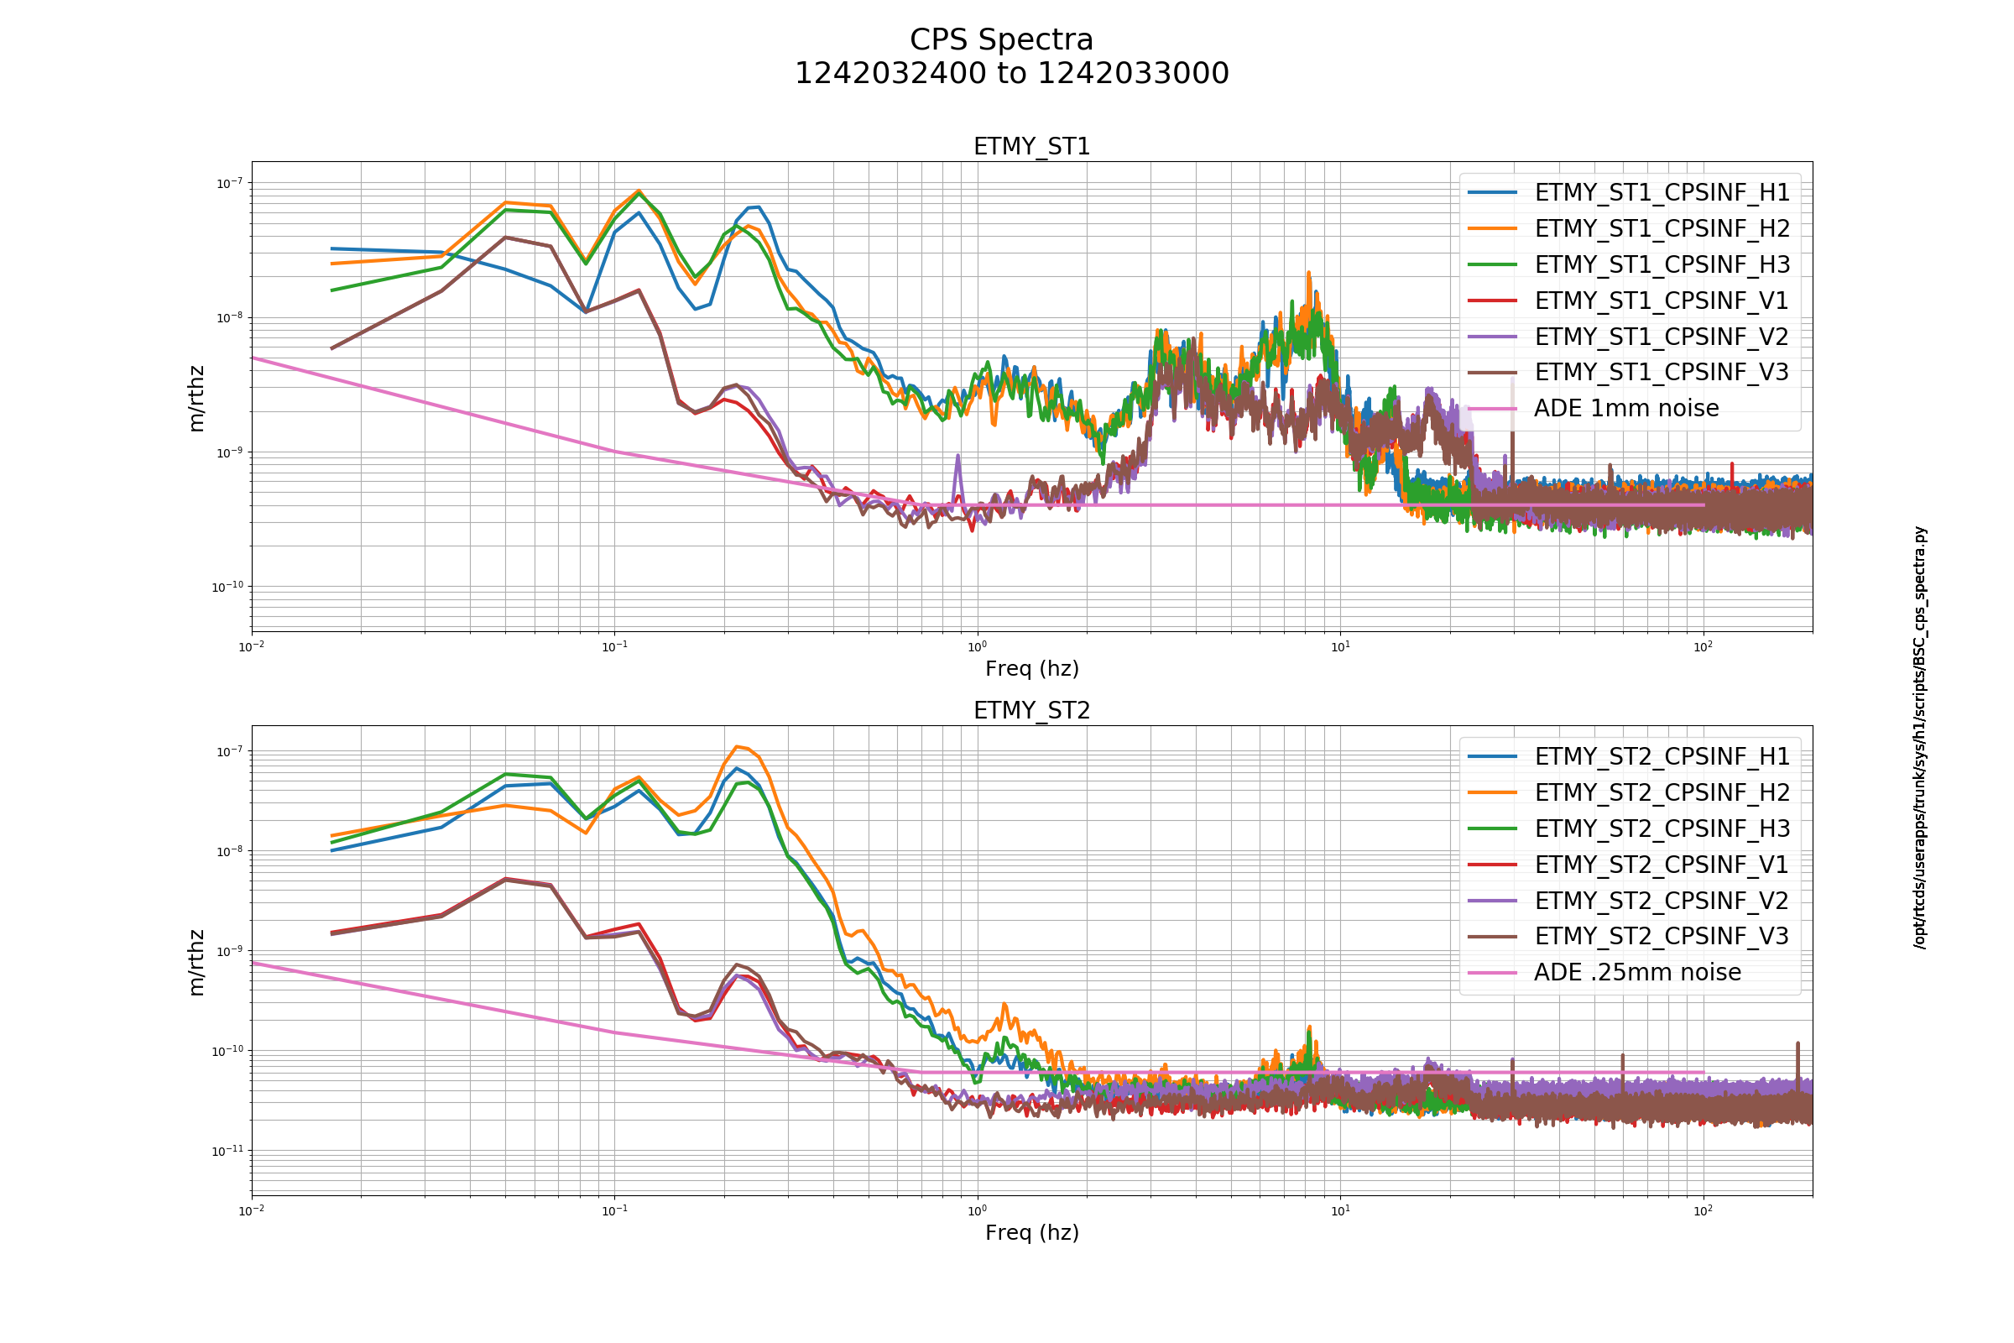Select the "ETMY_ST1" plot title
The height and width of the screenshot is (1343, 2014).
[x=1032, y=148]
